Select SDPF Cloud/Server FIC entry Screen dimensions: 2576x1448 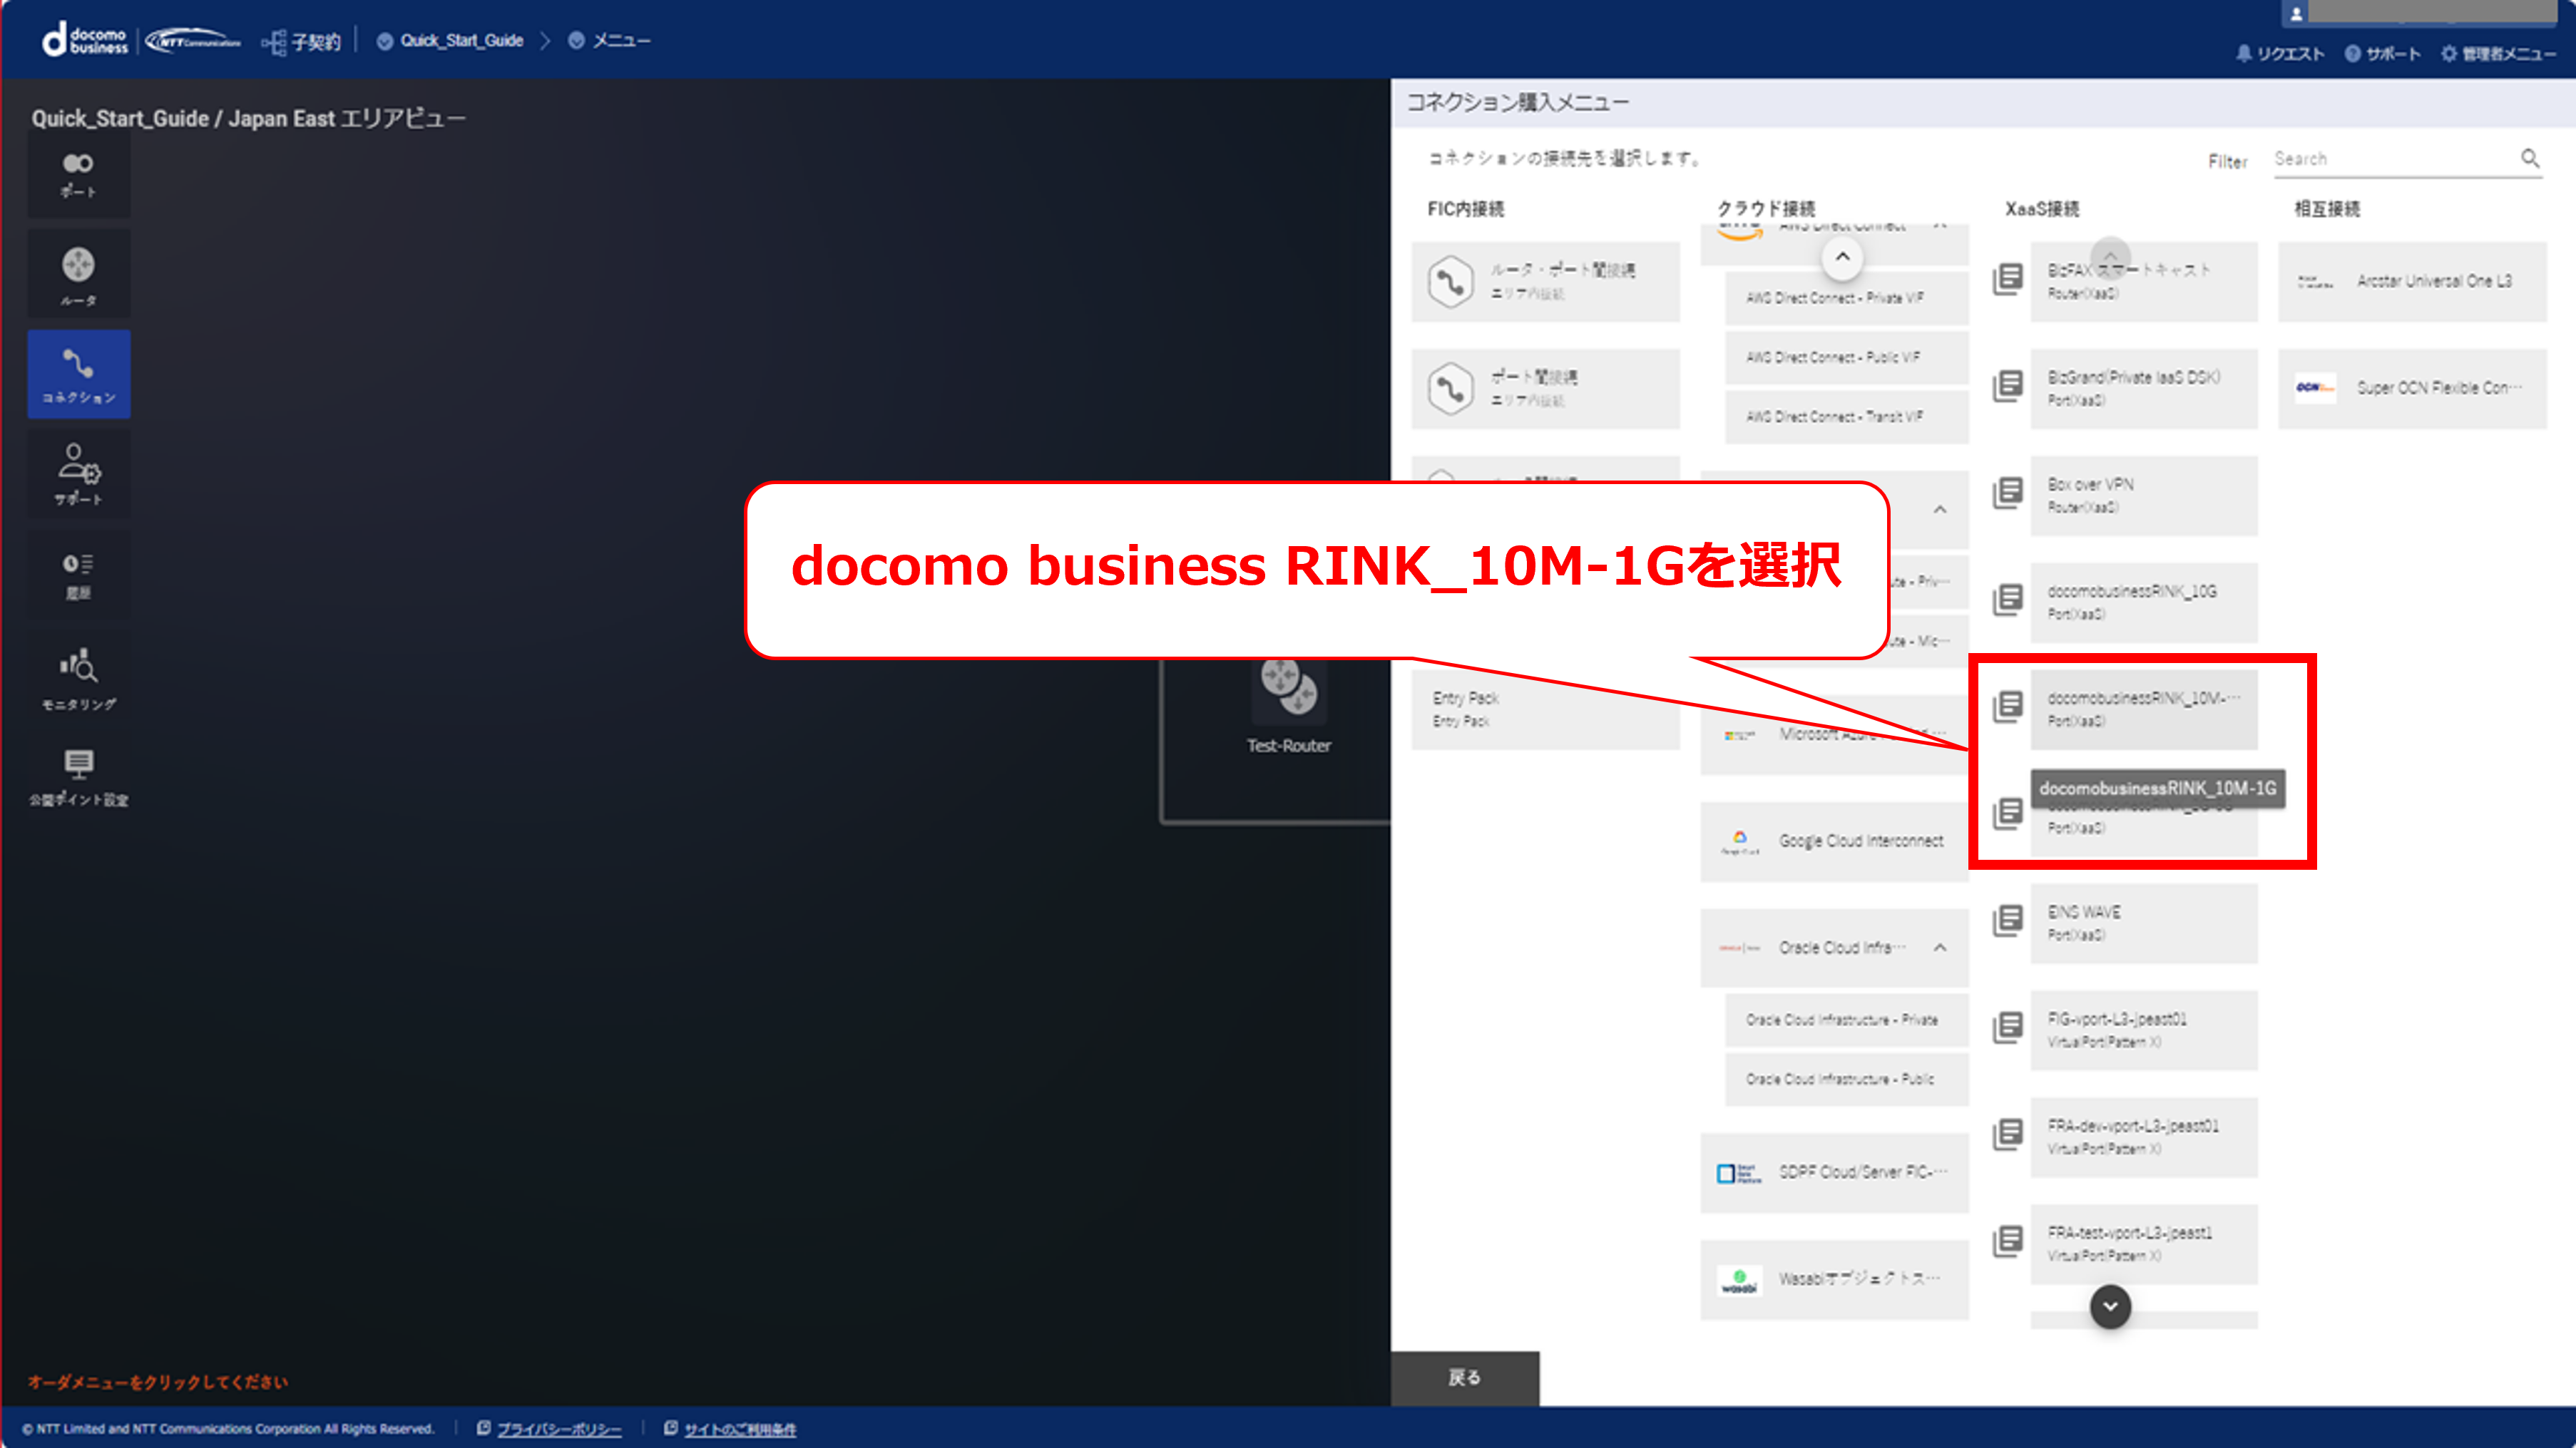[1834, 1172]
